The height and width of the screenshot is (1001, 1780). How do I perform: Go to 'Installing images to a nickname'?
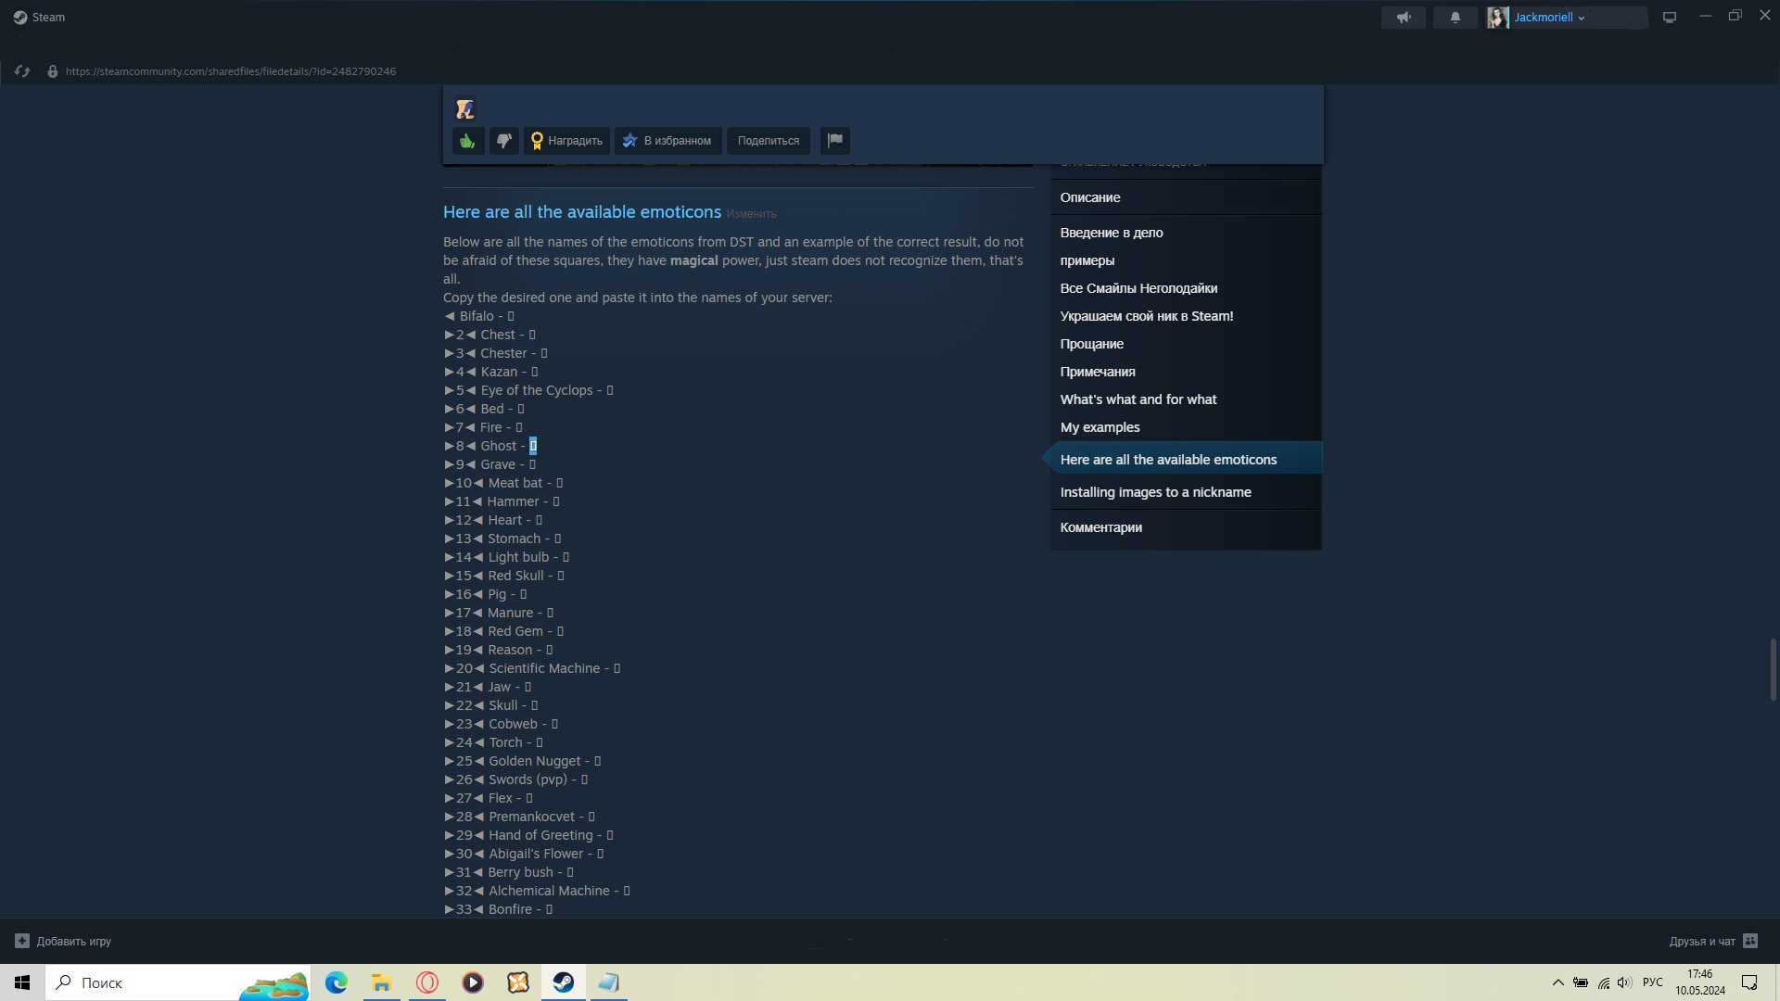point(1155,492)
